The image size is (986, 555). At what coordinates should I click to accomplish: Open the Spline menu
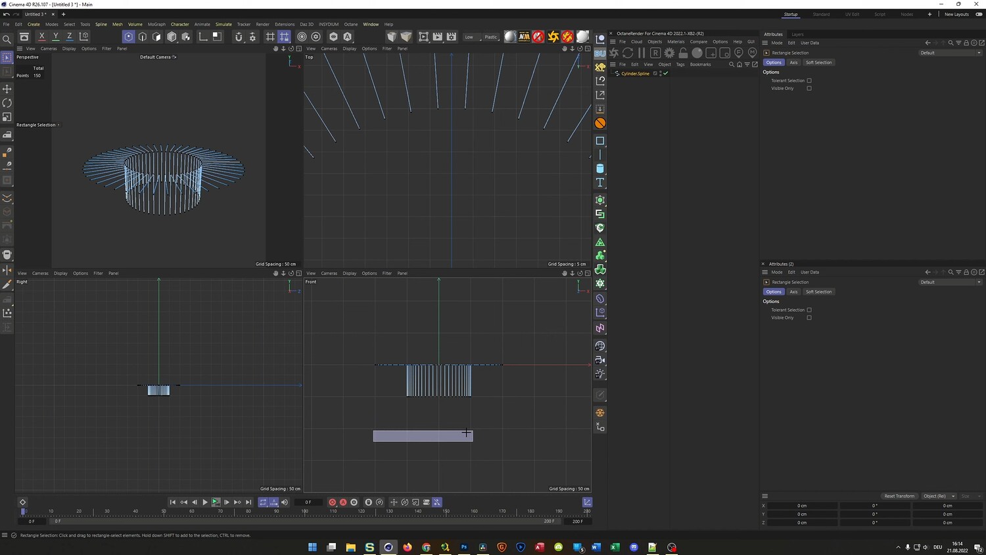pyautogui.click(x=101, y=24)
